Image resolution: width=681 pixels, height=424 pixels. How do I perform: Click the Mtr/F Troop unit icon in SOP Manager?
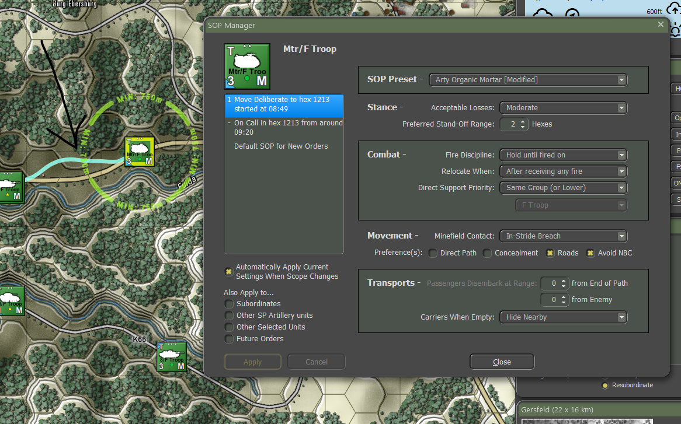click(x=247, y=66)
